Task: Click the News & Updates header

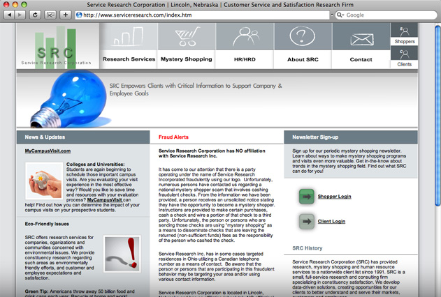Action: pos(45,137)
